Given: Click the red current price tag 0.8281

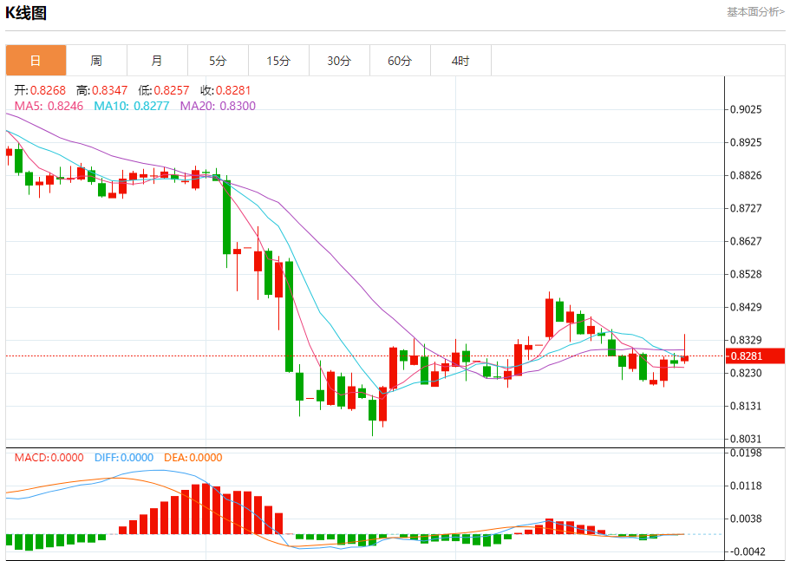Looking at the screenshot, I should point(755,356).
